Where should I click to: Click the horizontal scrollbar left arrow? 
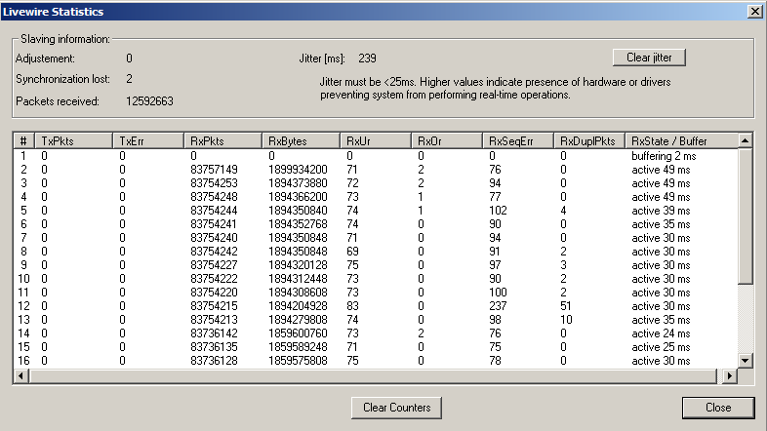(x=20, y=375)
